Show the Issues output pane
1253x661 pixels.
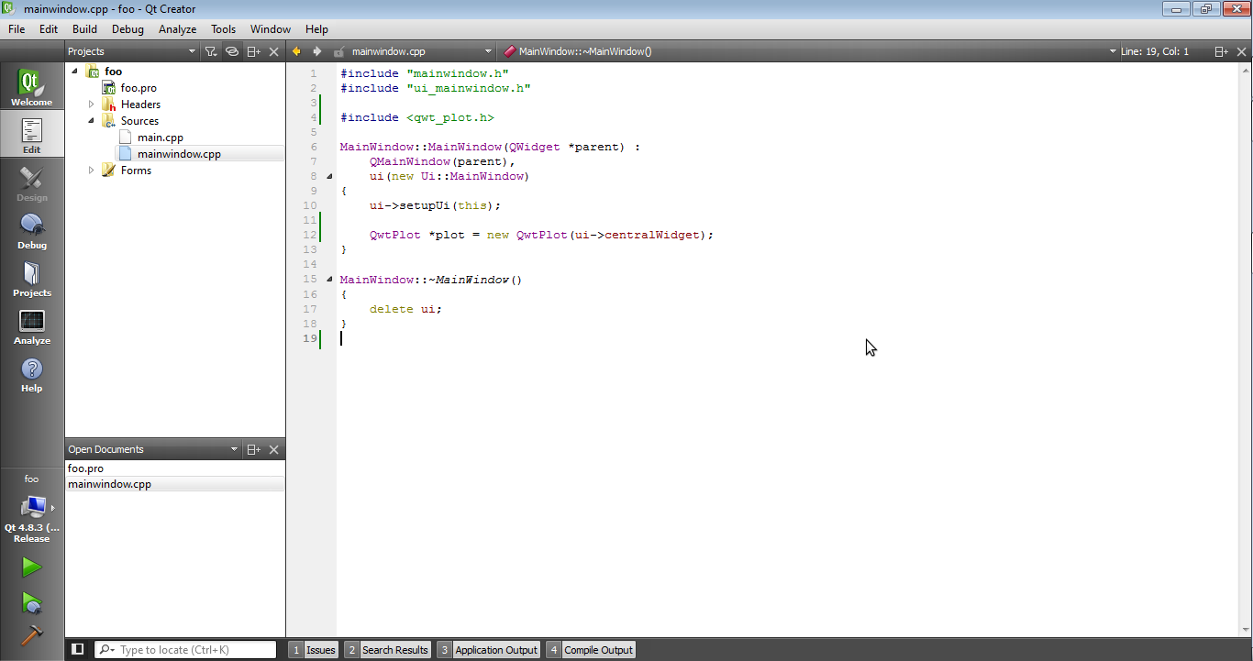[313, 650]
